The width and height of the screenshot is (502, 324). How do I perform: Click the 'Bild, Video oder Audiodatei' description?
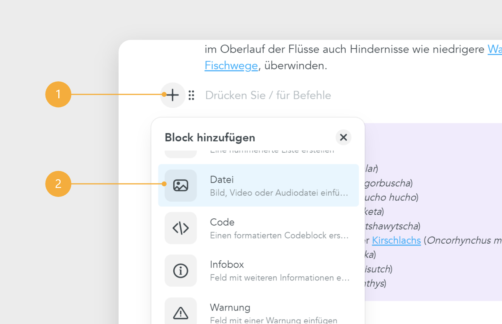[279, 193]
